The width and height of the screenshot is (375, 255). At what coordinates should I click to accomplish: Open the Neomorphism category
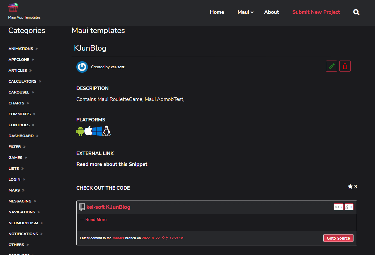point(26,223)
